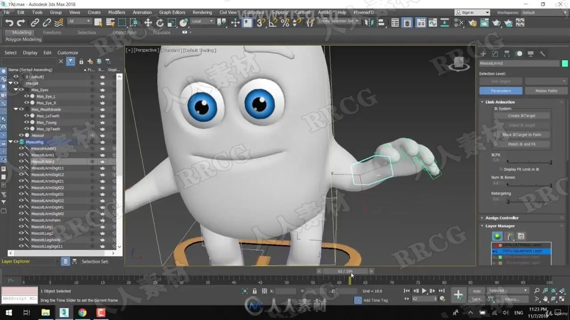Screen dimensions: 570x320
Task: Toggle CATRig Setup/Animation mode green button
Action: click(497, 236)
